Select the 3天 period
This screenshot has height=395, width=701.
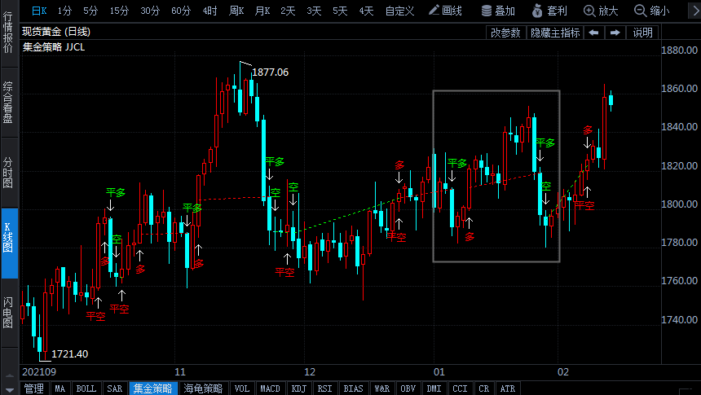[x=314, y=11]
